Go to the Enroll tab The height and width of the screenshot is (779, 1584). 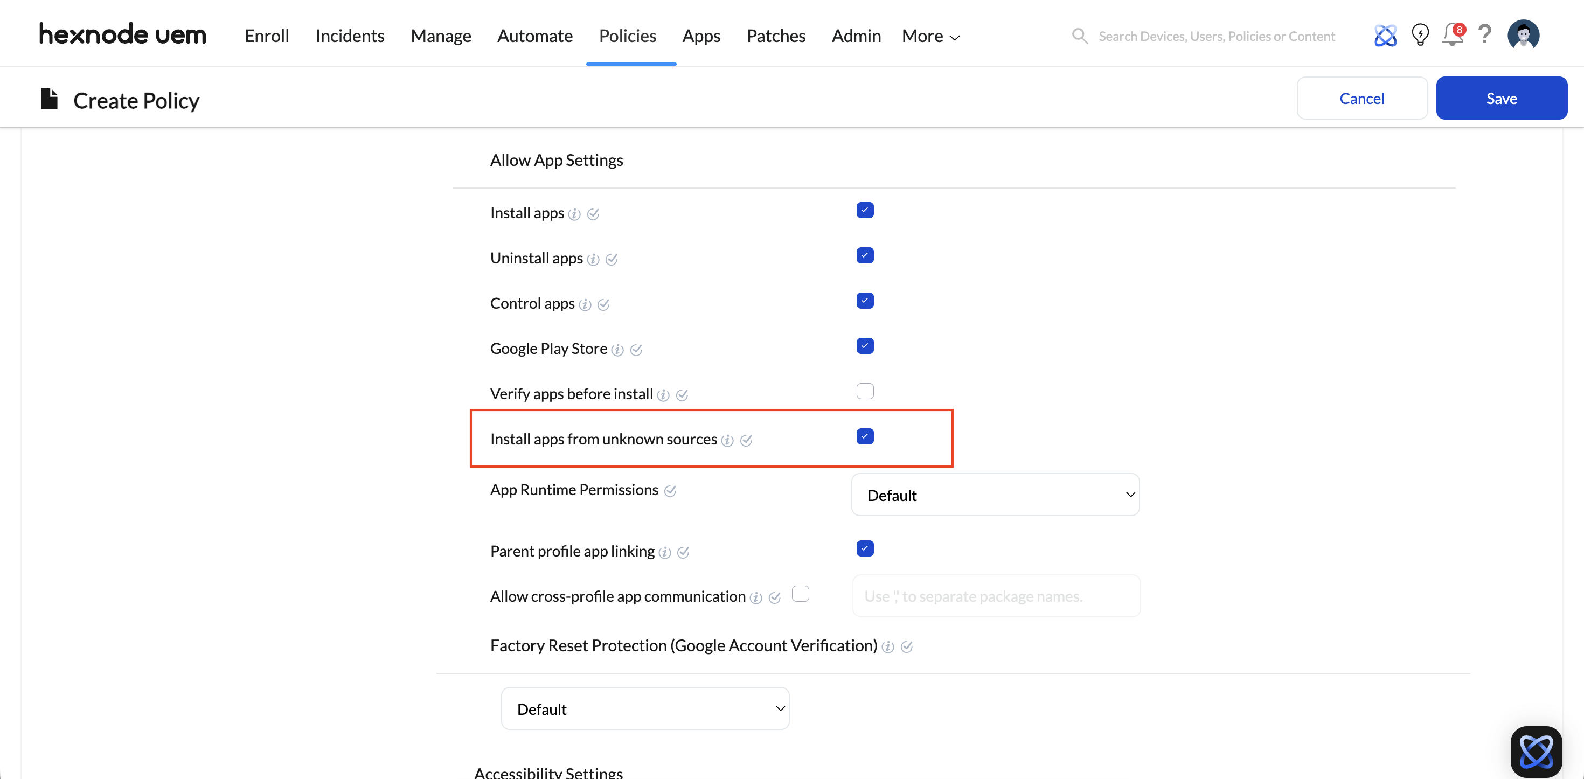pyautogui.click(x=267, y=36)
